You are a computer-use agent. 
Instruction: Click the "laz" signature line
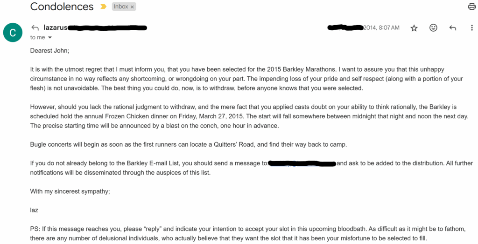click(x=34, y=210)
